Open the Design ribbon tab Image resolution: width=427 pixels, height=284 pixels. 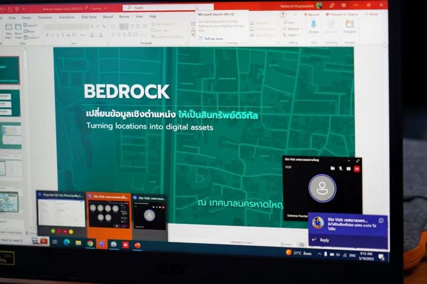pos(26,17)
